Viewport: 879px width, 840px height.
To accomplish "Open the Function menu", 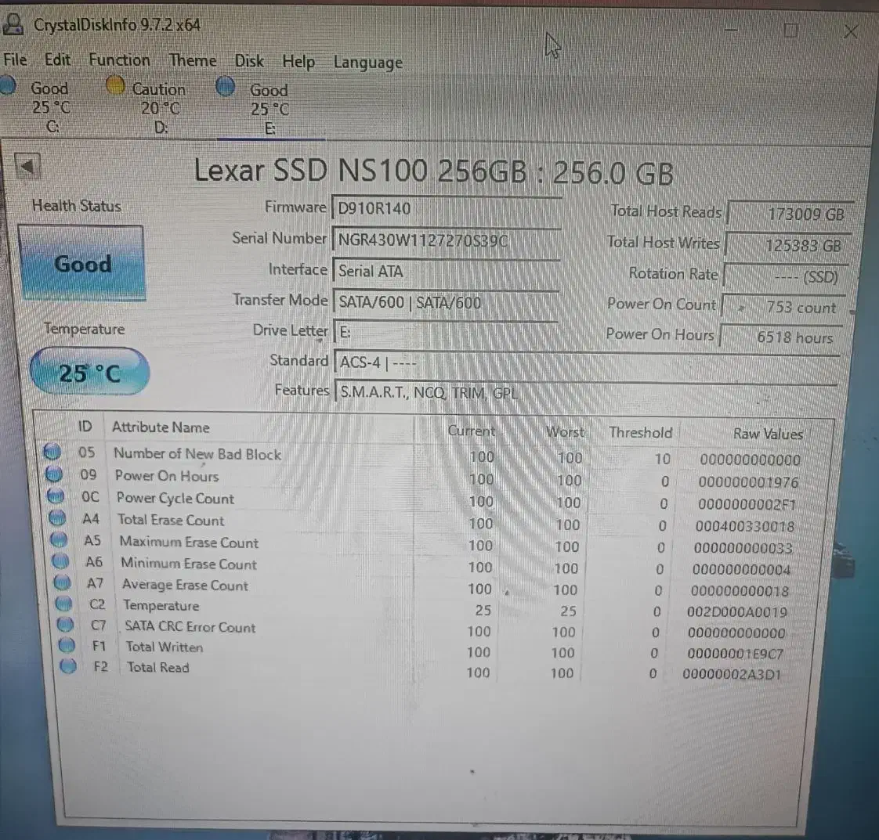I will 119,60.
